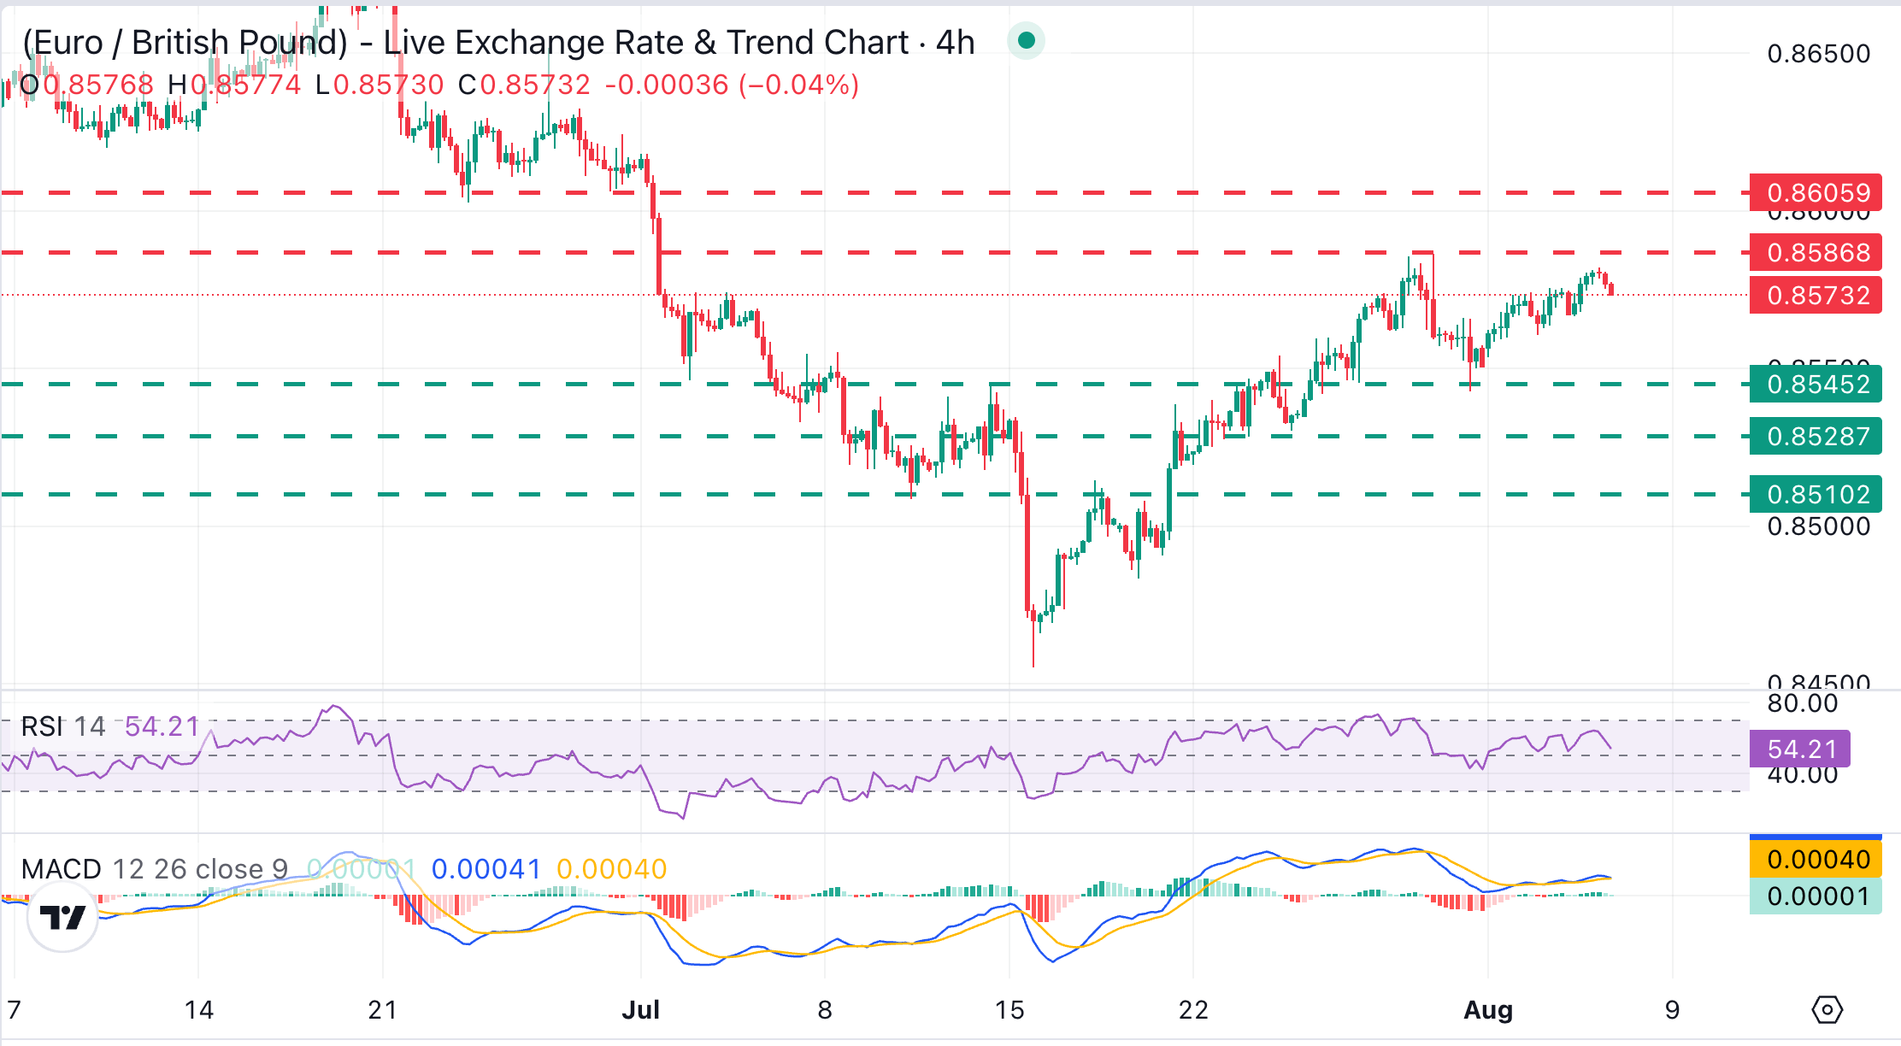Click the MACD histogram tag 0.00001
Viewport: 1901px width, 1046px height.
[x=1816, y=896]
